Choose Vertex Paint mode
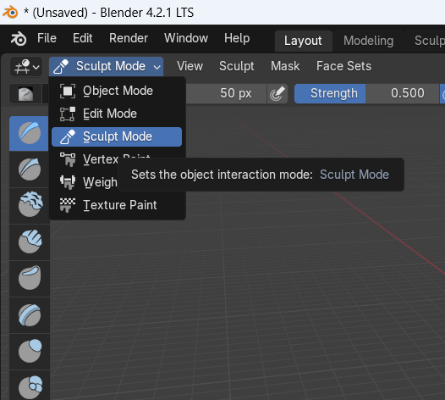This screenshot has width=445, height=400. coord(85,159)
